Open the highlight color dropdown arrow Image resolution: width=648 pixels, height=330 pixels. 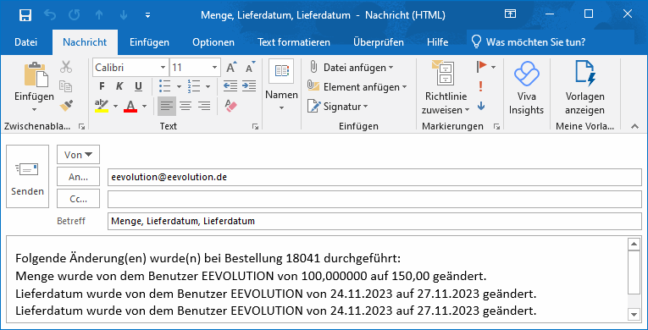coord(115,106)
